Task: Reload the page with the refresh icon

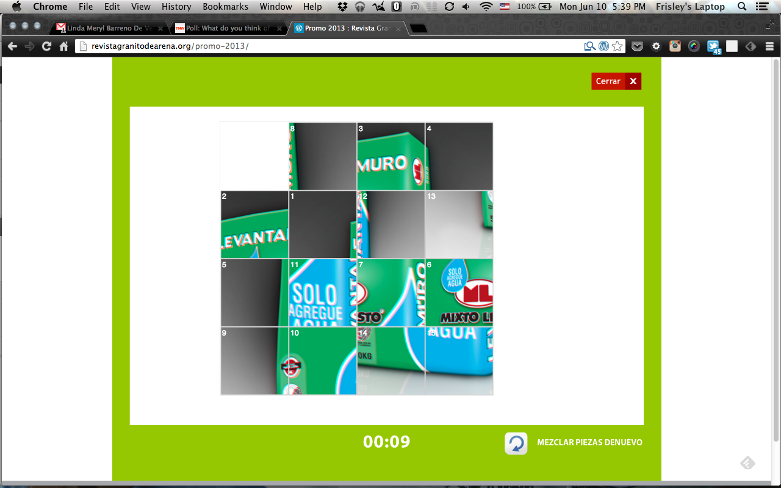Action: [x=46, y=46]
